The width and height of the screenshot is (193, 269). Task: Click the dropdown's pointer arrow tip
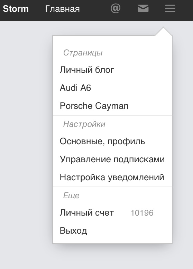[x=163, y=27]
